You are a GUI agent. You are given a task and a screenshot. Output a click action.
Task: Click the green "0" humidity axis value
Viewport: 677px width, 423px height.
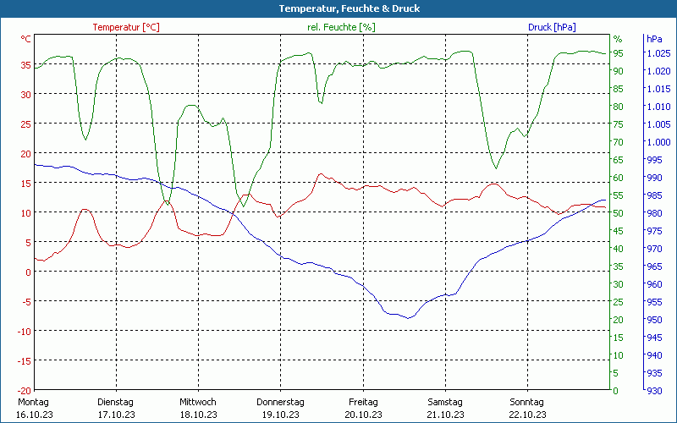tap(616, 391)
